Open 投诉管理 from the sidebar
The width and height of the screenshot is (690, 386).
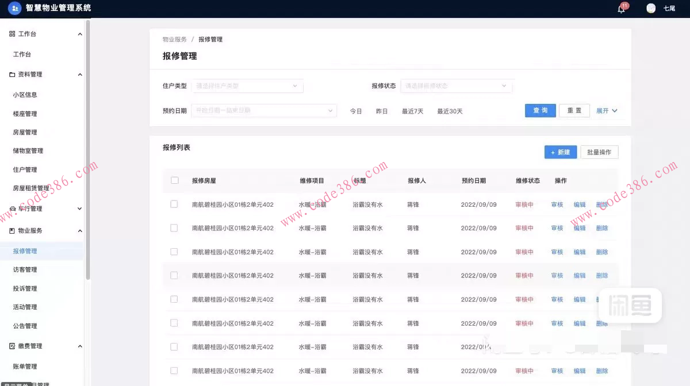[x=24, y=288]
